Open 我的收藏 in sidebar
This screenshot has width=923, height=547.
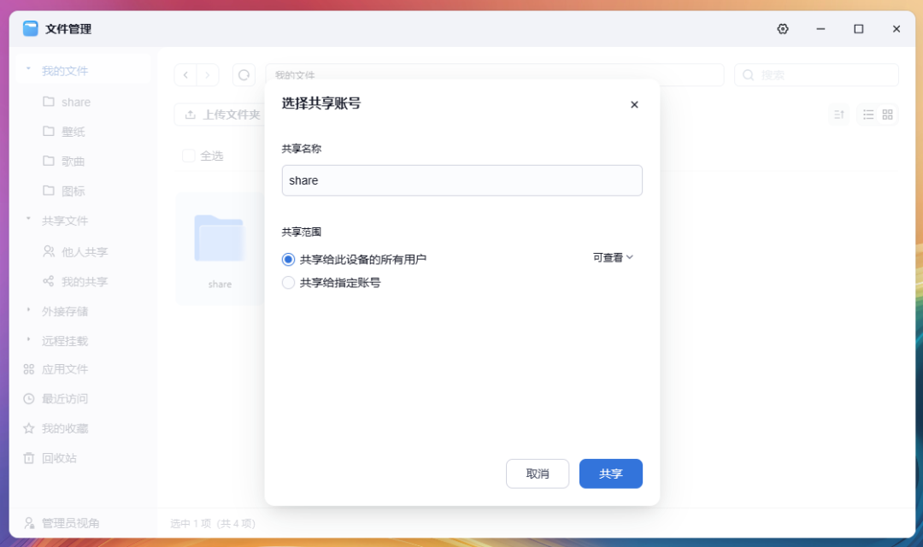pos(65,428)
